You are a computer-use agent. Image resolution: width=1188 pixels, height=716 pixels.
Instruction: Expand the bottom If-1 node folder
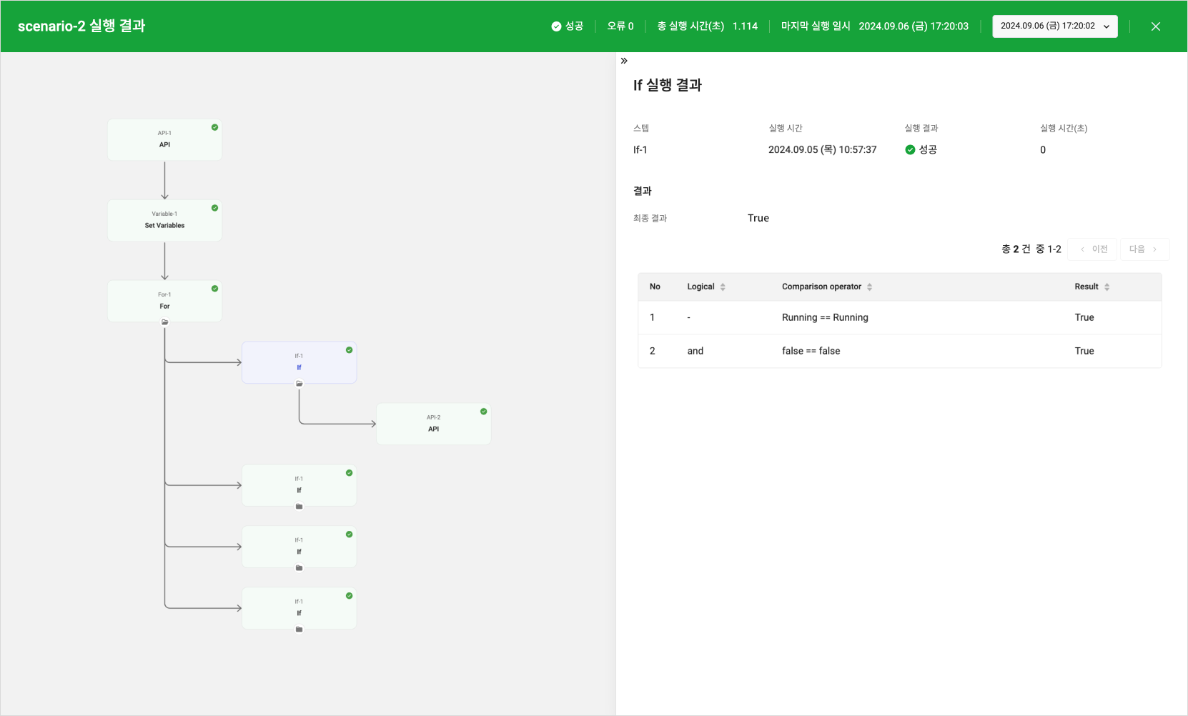coord(300,630)
